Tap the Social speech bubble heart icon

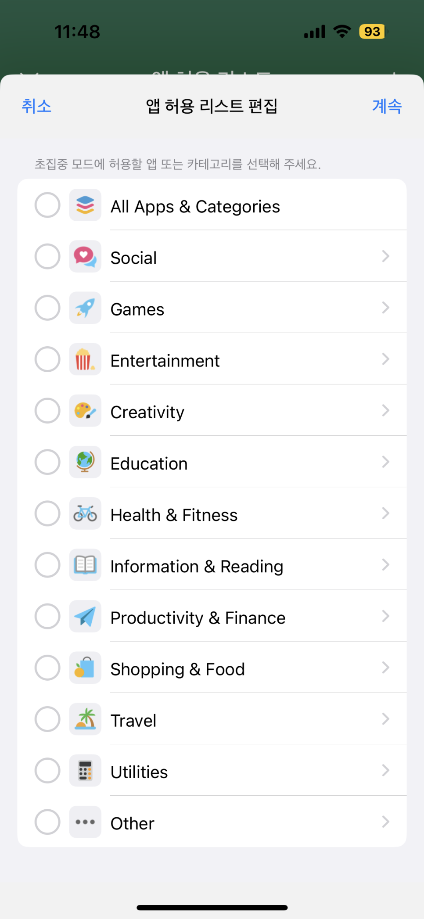pyautogui.click(x=85, y=257)
